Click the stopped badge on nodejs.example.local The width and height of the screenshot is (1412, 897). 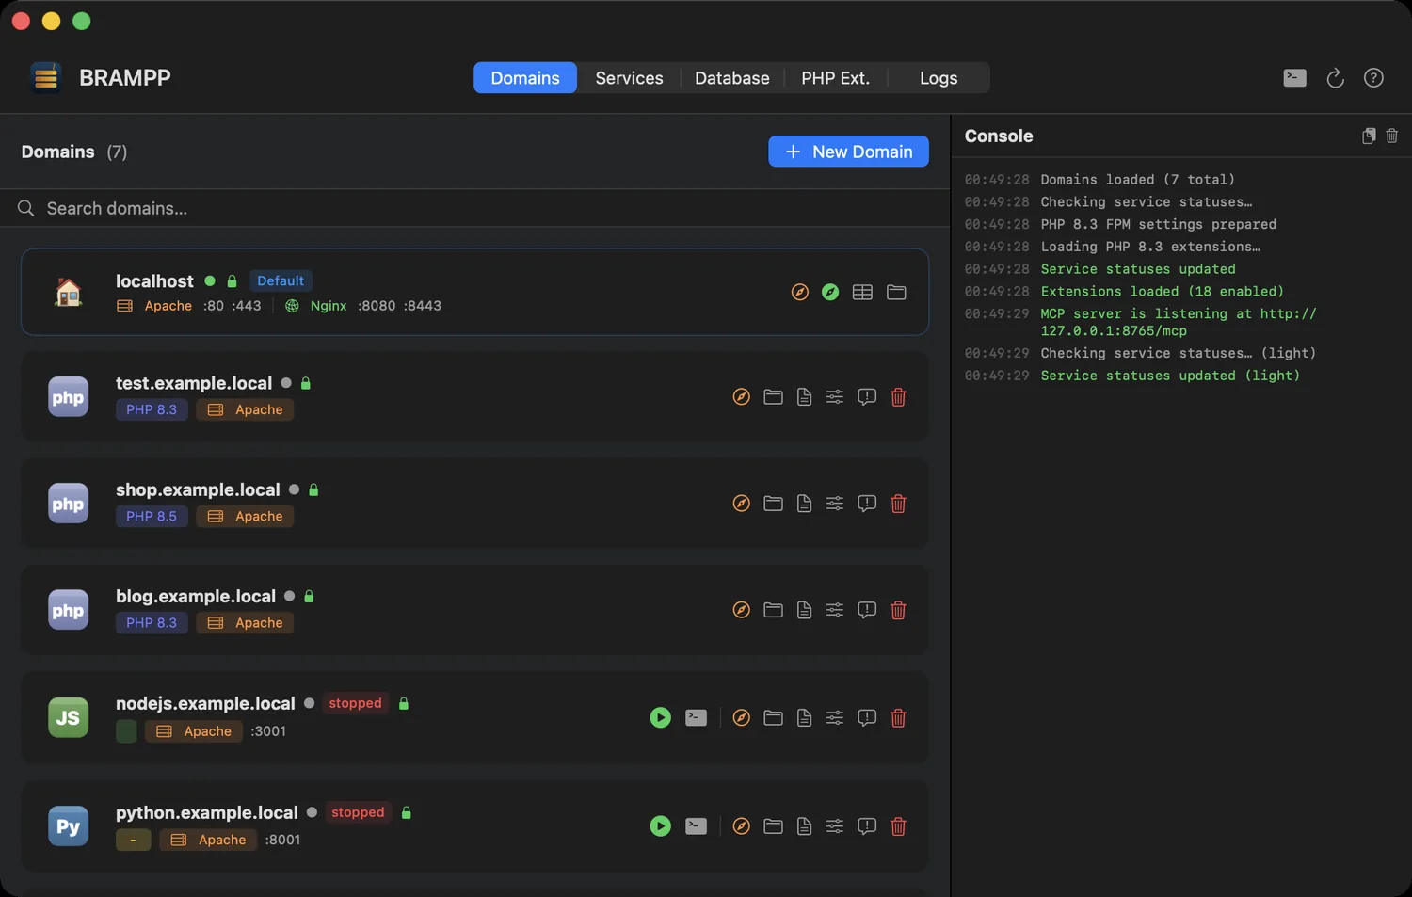point(356,703)
